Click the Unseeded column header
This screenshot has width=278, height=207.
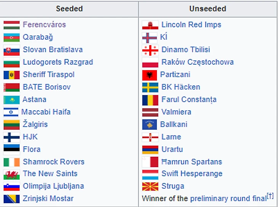pyautogui.click(x=208, y=8)
